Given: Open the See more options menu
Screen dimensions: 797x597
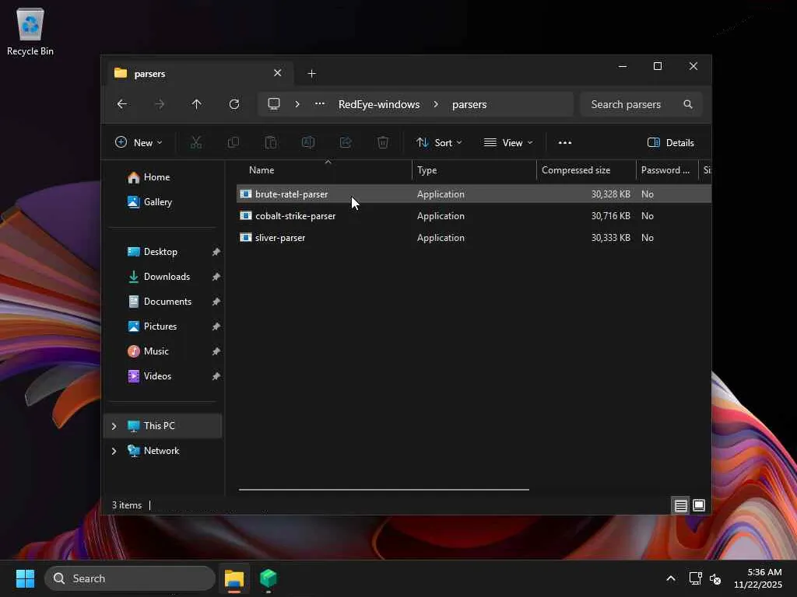Looking at the screenshot, I should [x=565, y=143].
